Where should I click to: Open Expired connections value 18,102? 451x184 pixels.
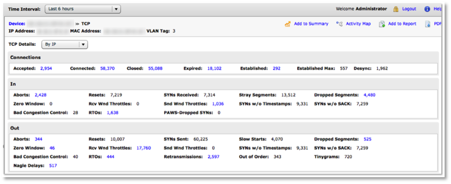[214, 68]
